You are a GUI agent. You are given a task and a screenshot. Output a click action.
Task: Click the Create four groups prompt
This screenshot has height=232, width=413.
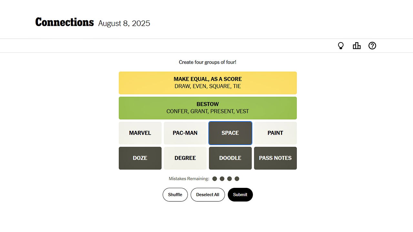coord(207,62)
